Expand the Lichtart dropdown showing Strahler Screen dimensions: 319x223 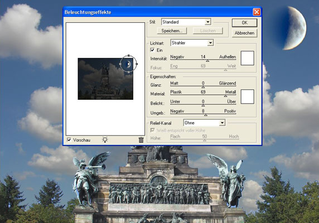click(192, 43)
